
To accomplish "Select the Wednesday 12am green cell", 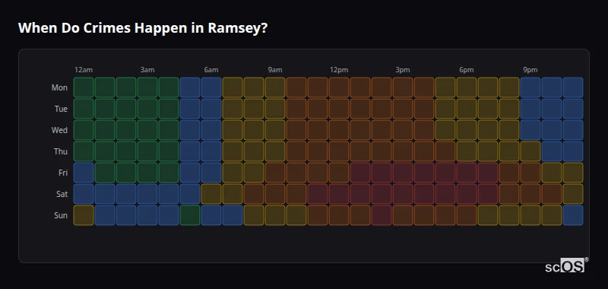I will pyautogui.click(x=84, y=130).
